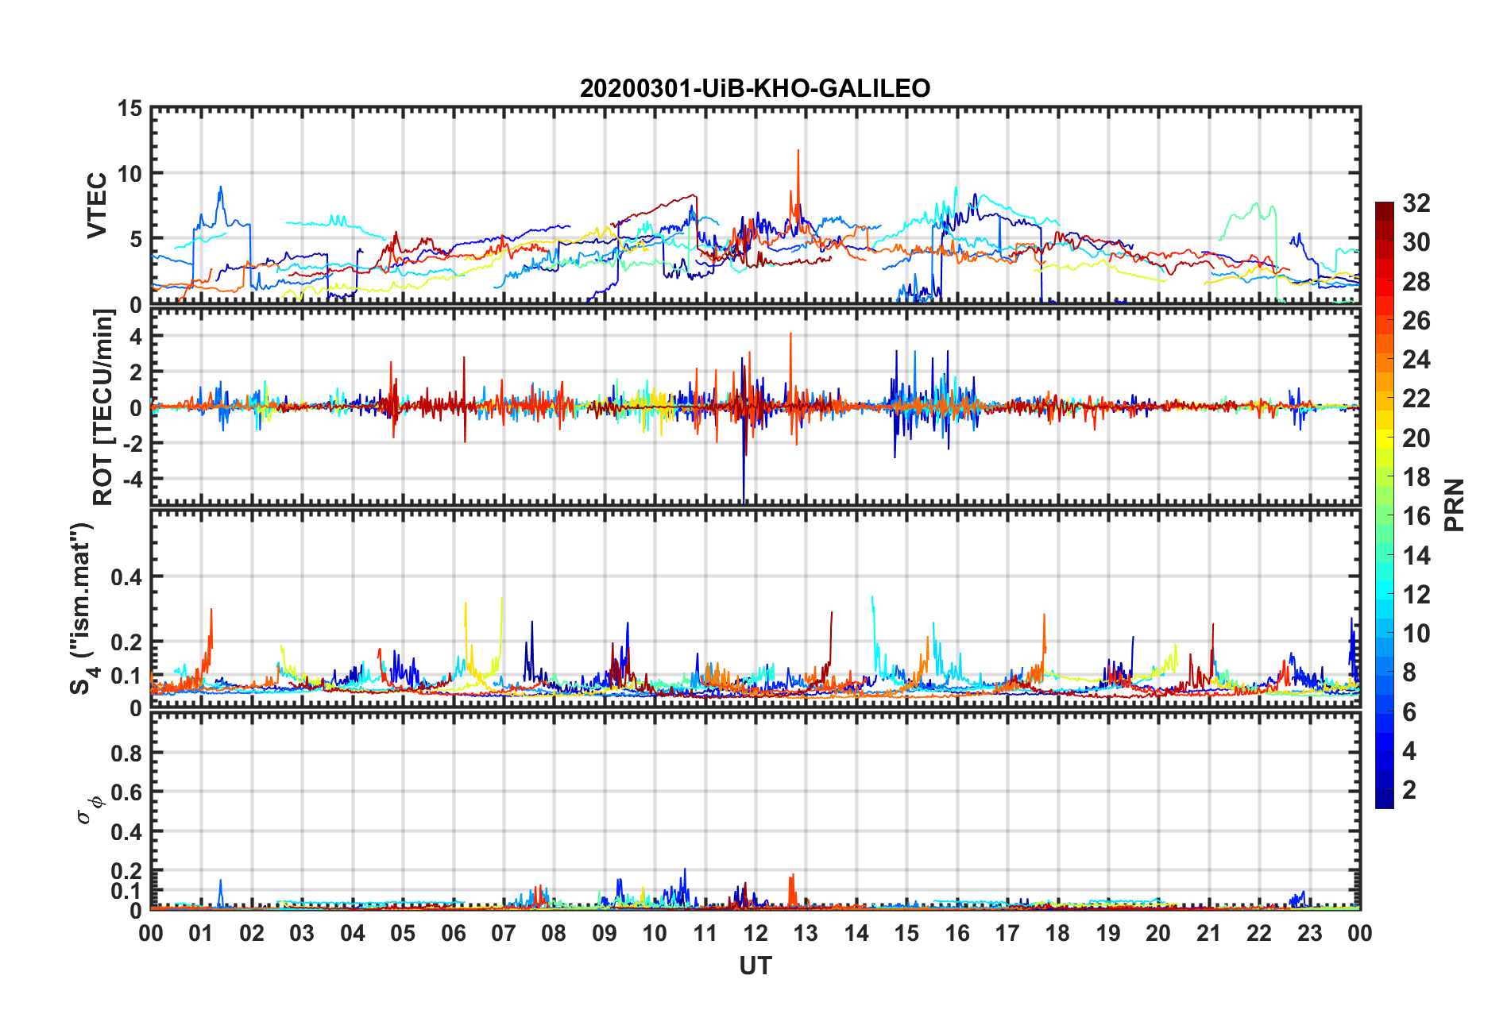Click the UT axis hour label 05
This screenshot has width=1511, height=1010.
click(403, 933)
